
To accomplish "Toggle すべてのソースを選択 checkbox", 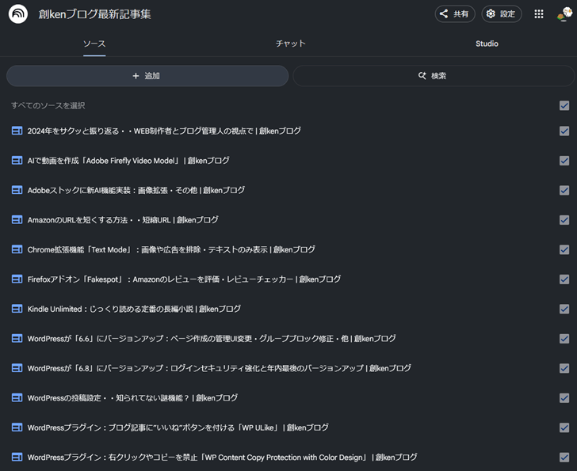I will click(x=564, y=105).
